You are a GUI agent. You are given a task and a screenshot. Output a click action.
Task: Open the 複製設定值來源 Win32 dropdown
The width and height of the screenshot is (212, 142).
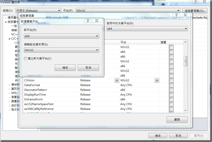61,50
